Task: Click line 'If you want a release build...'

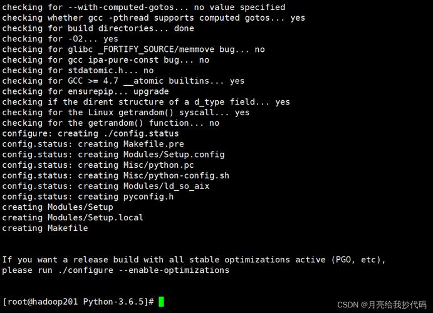Action: point(194,260)
